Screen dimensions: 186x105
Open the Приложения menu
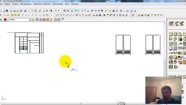[58, 4]
